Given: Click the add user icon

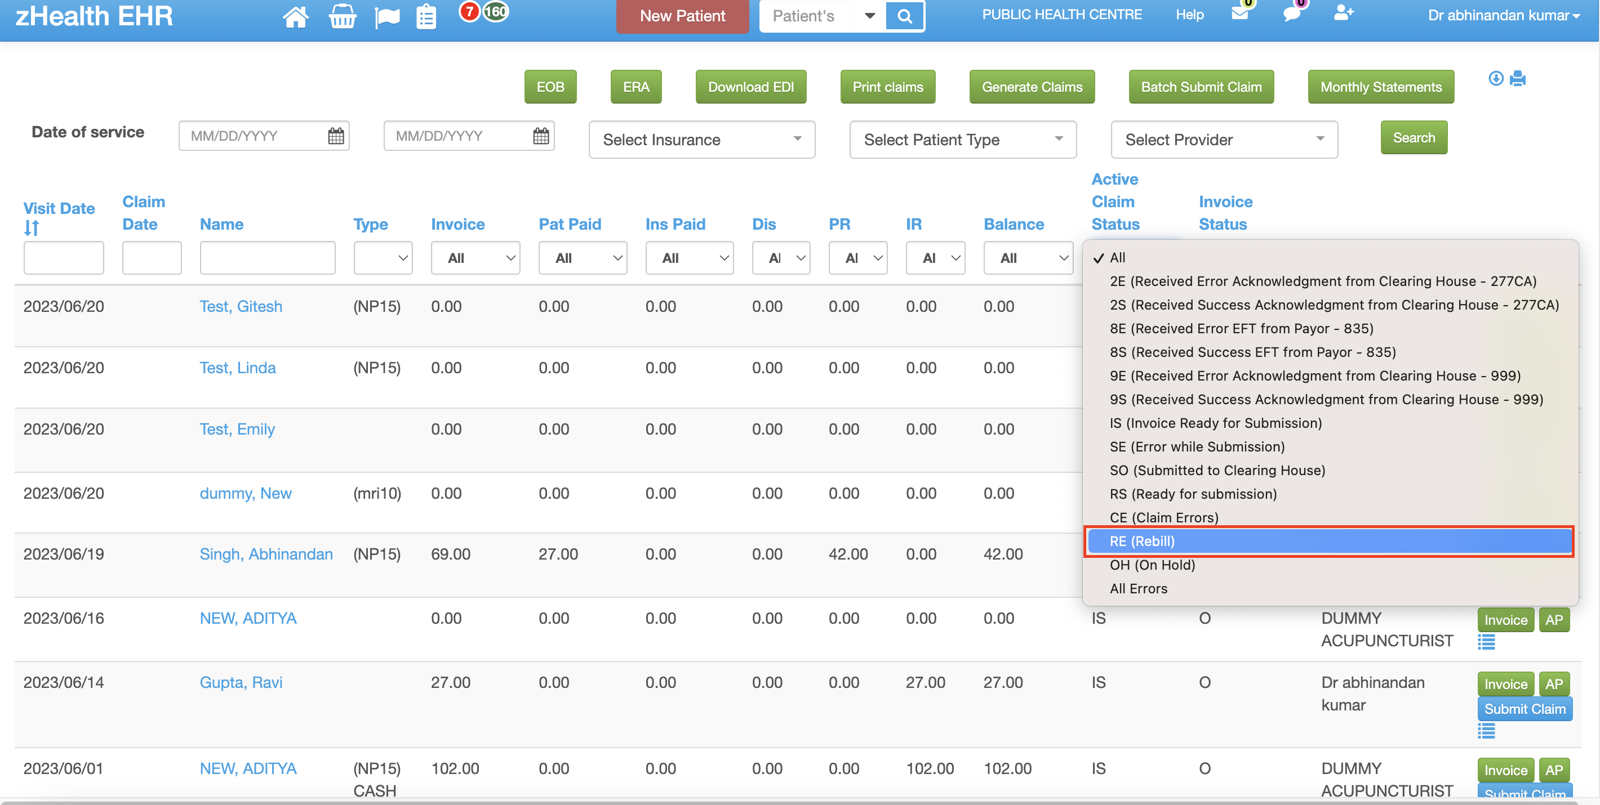Looking at the screenshot, I should tap(1343, 12).
